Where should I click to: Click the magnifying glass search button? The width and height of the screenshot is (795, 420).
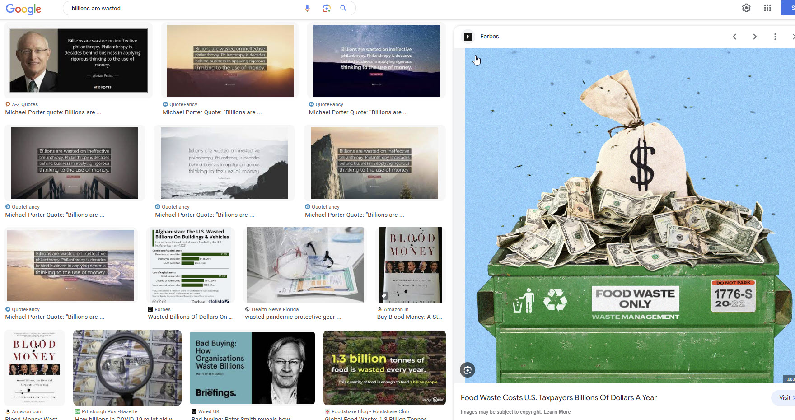[343, 8]
